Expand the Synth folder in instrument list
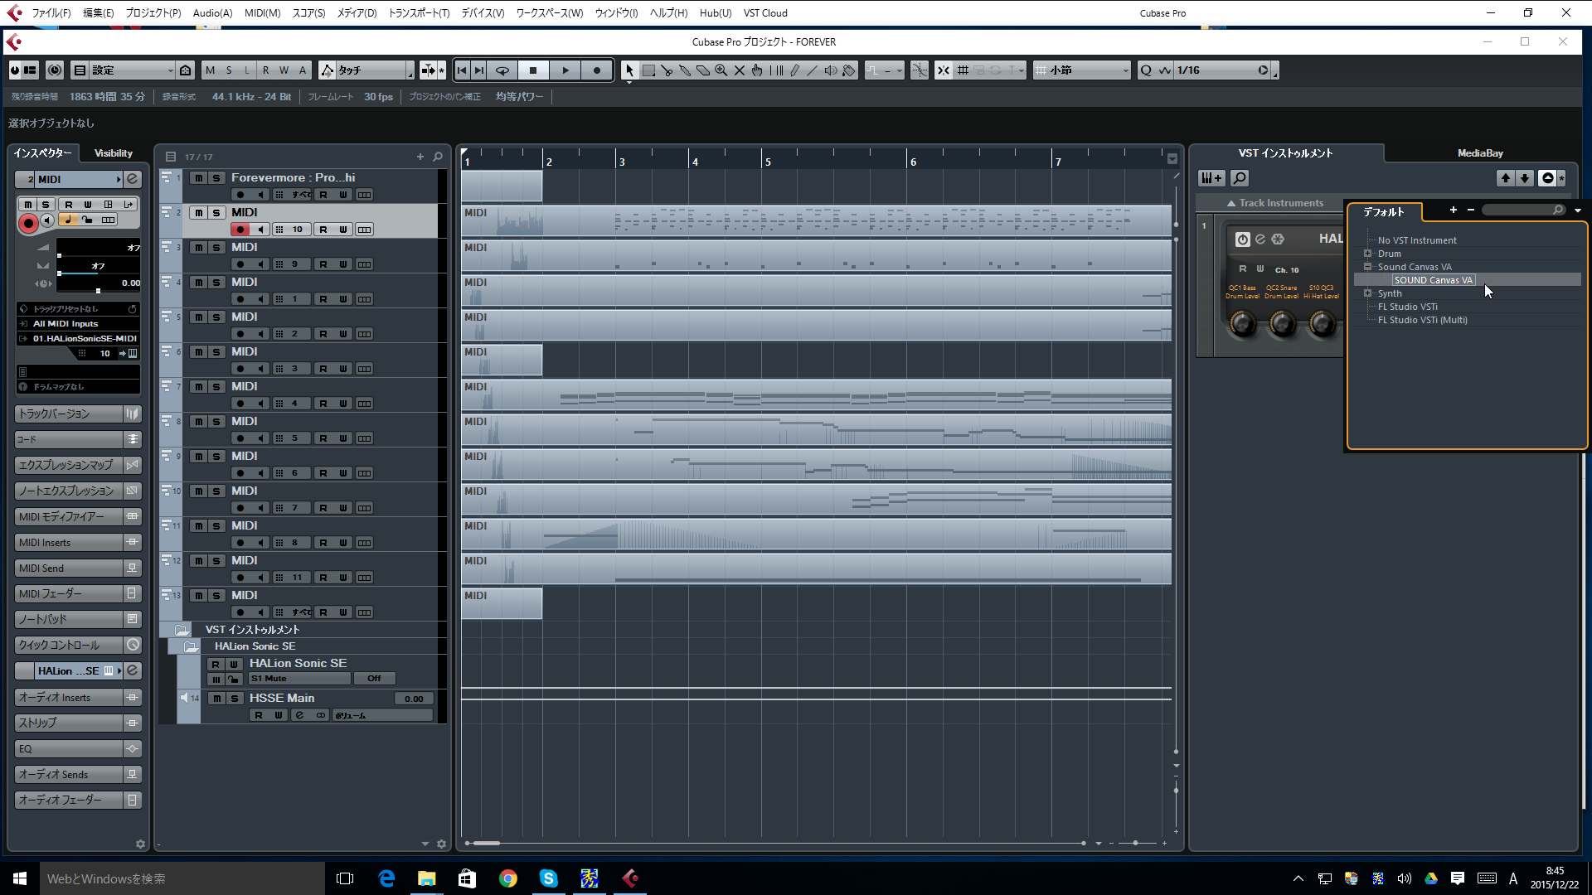 1367,293
